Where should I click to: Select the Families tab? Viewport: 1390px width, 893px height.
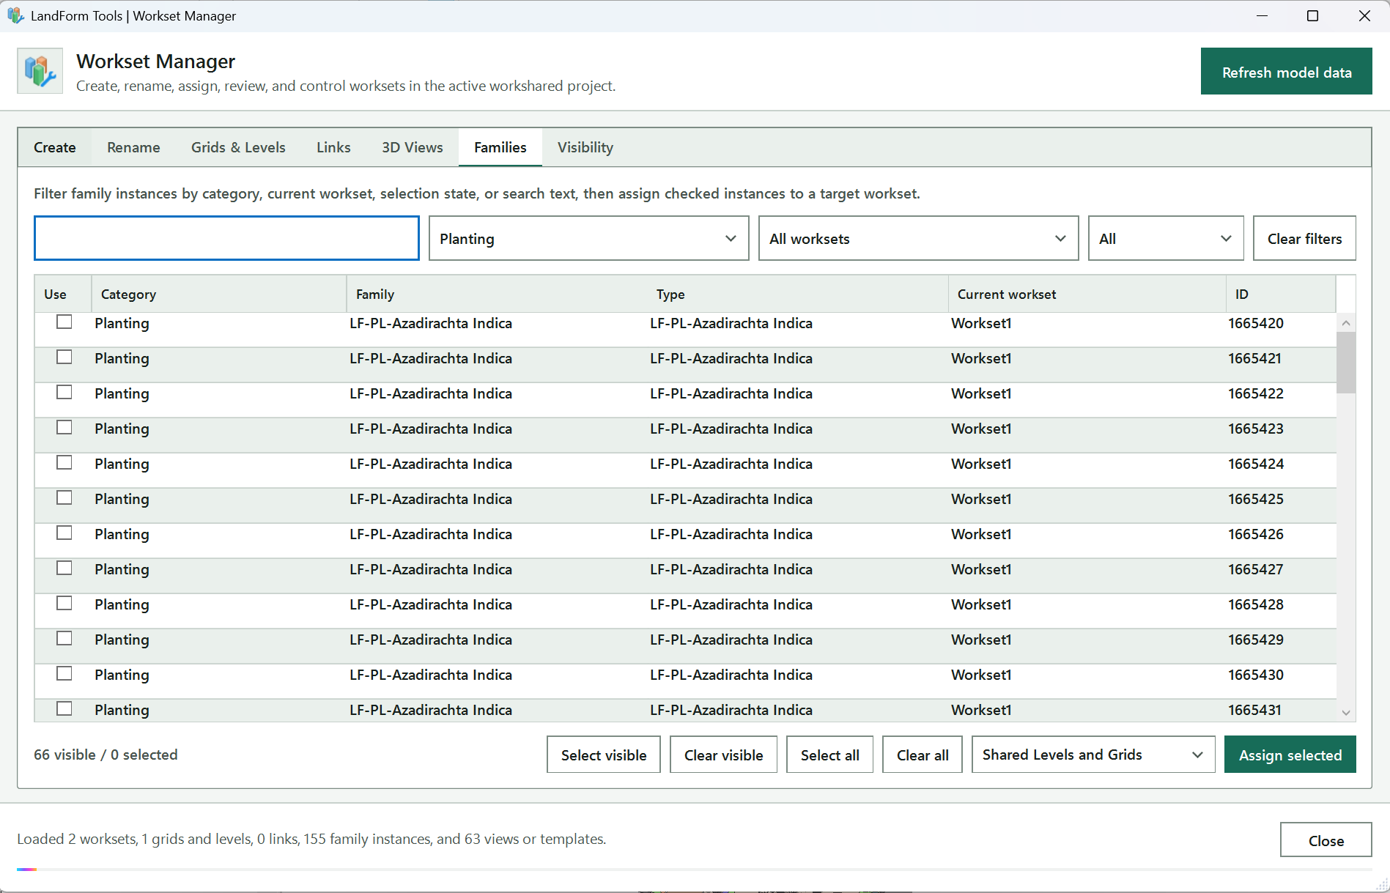point(500,147)
